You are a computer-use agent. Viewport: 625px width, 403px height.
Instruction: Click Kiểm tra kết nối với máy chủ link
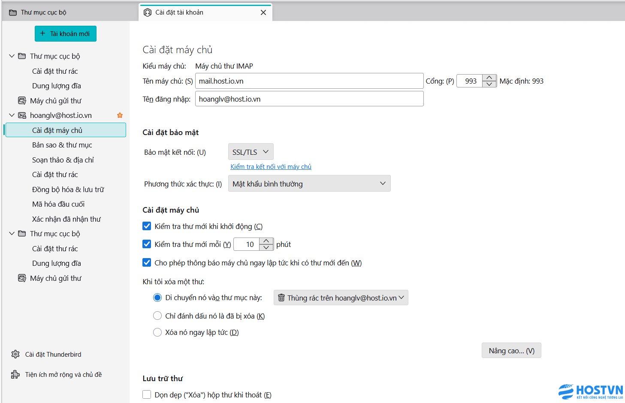(271, 167)
